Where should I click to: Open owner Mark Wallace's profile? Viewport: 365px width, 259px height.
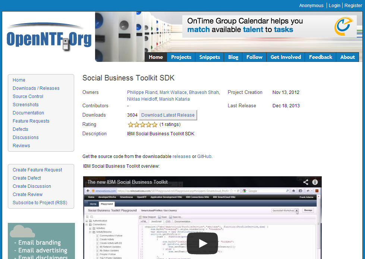(x=173, y=92)
